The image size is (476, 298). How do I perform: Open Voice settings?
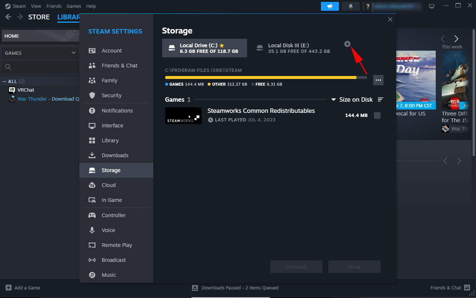point(116,230)
